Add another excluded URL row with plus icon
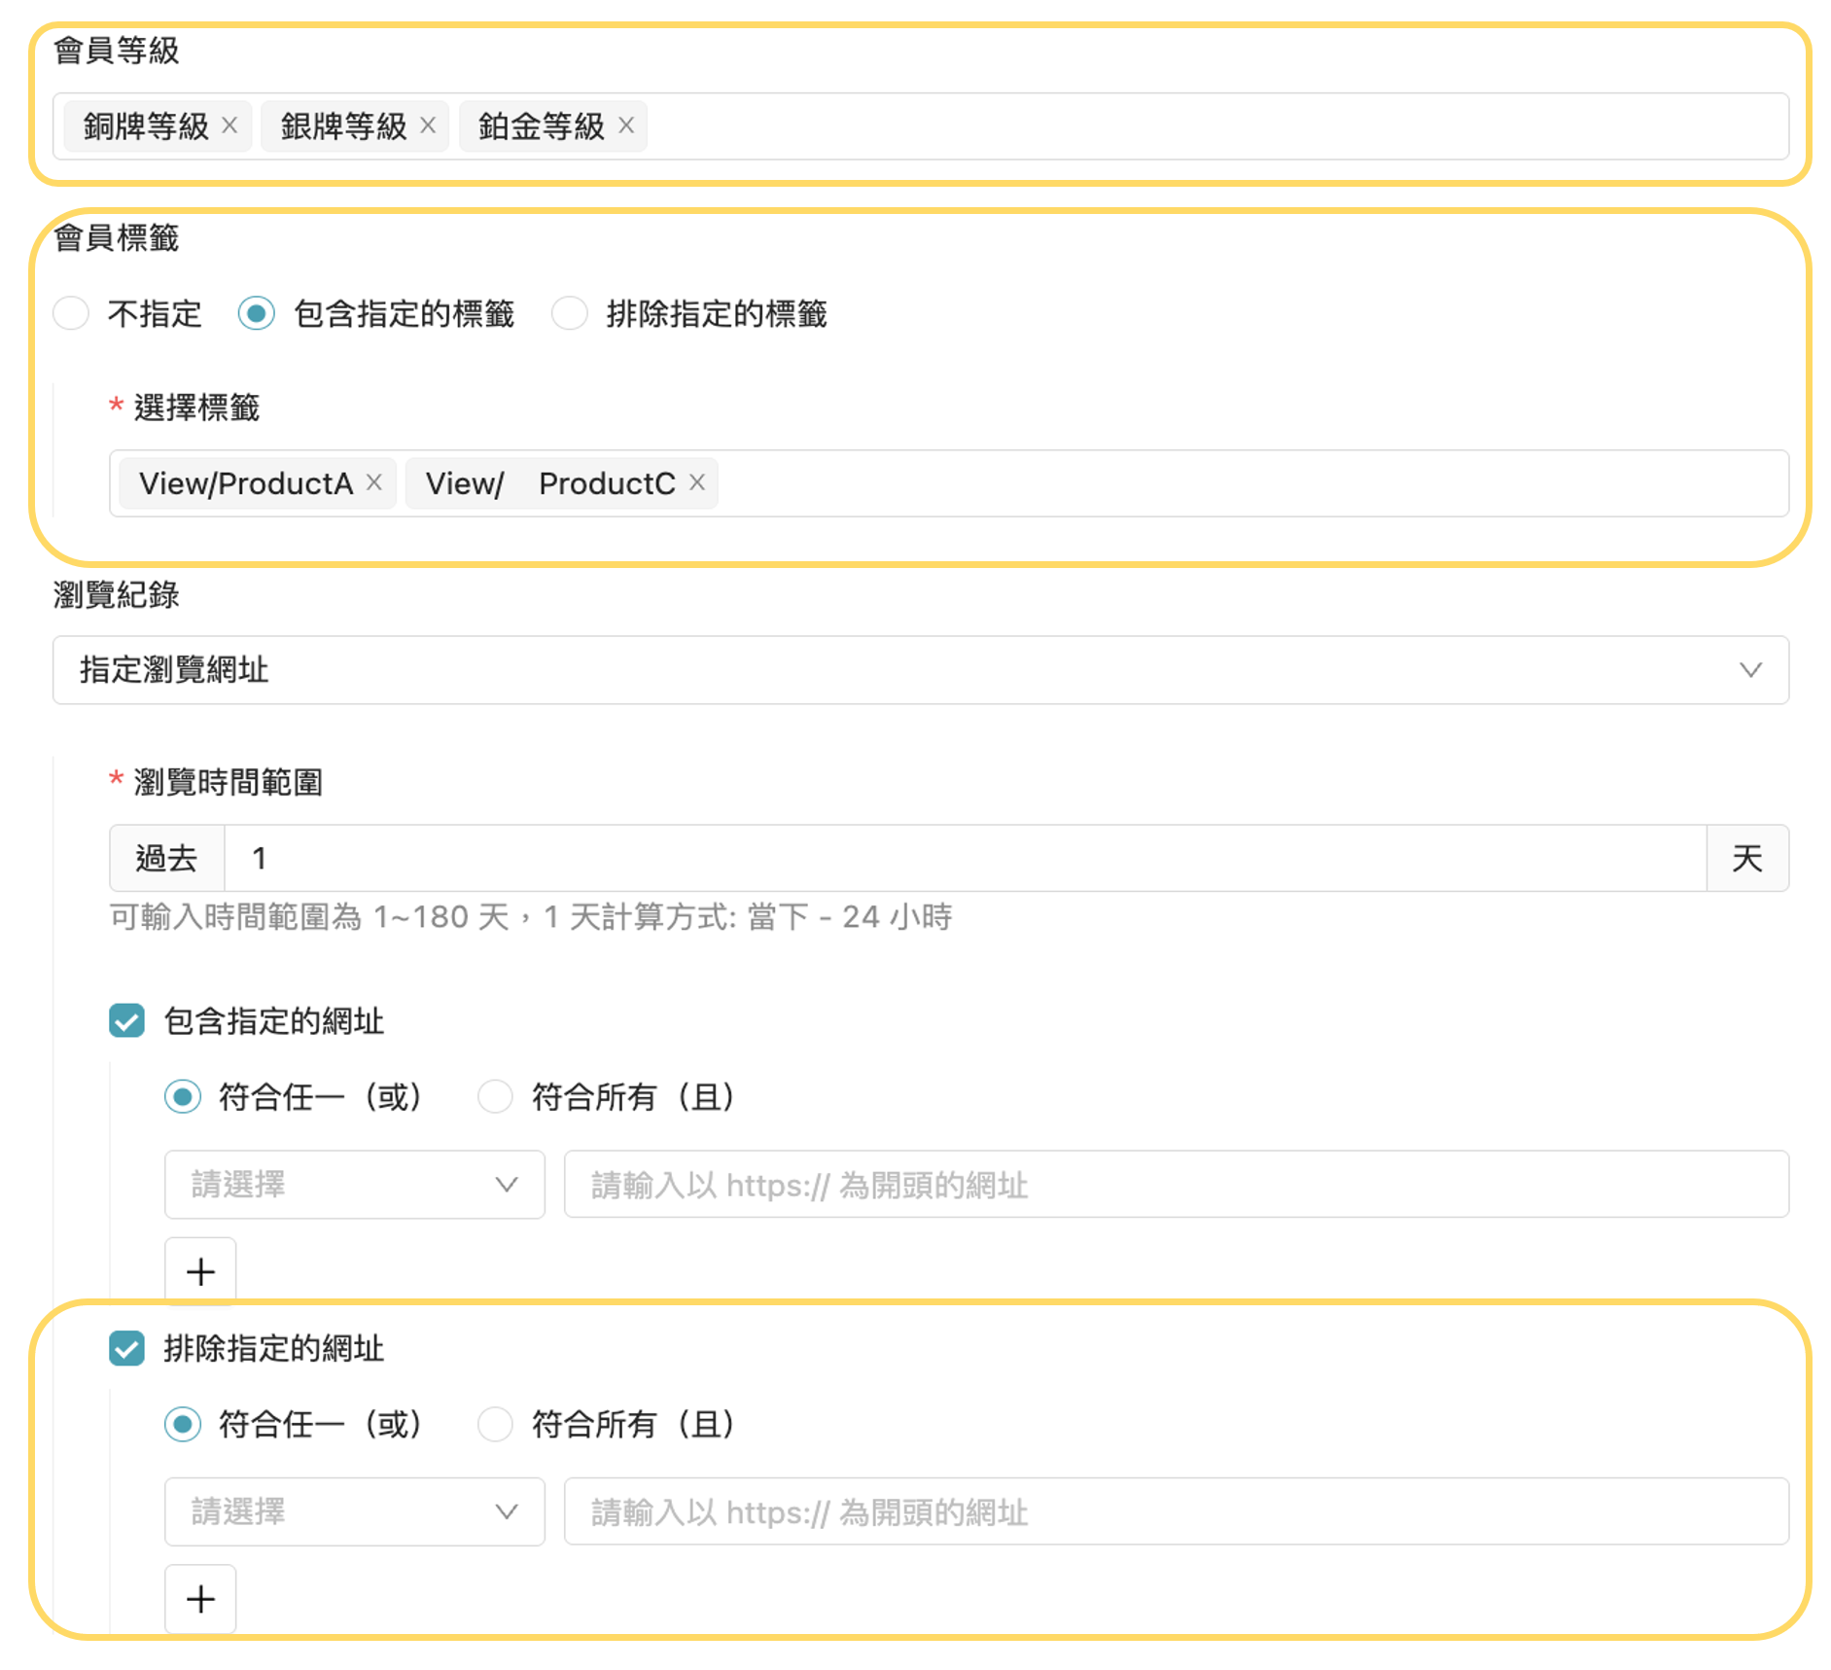The width and height of the screenshot is (1831, 1670). pyautogui.click(x=200, y=1598)
